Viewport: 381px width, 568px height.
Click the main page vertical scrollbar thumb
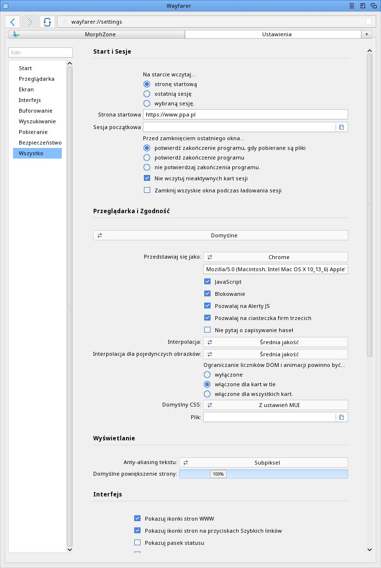[x=369, y=205]
